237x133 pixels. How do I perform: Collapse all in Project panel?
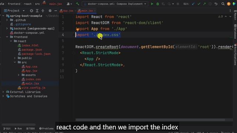(x=43, y=11)
